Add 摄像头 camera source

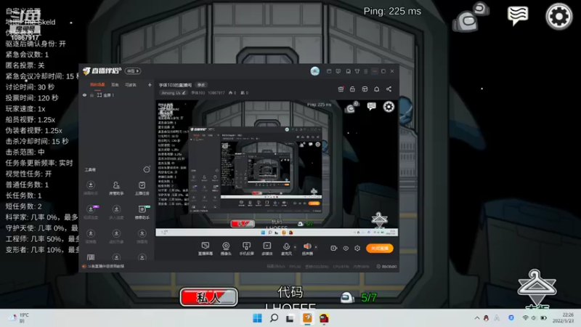(226, 249)
